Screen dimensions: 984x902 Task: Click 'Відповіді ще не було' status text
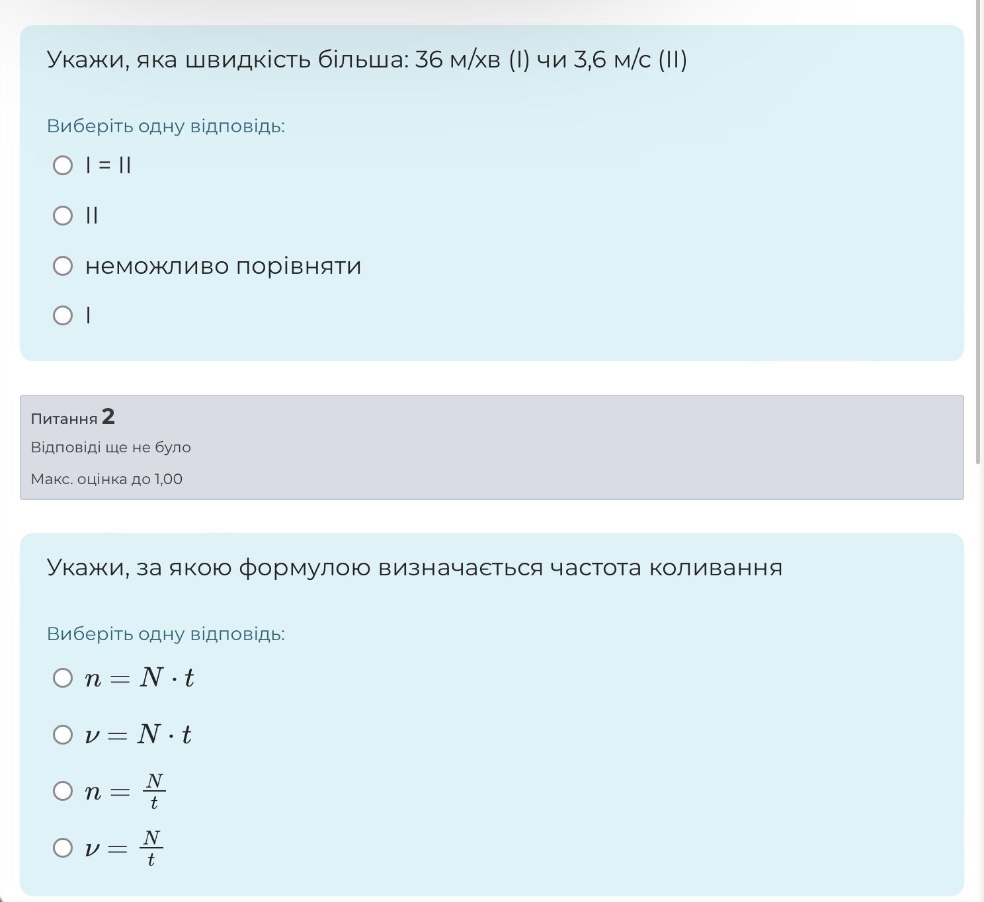coord(110,448)
